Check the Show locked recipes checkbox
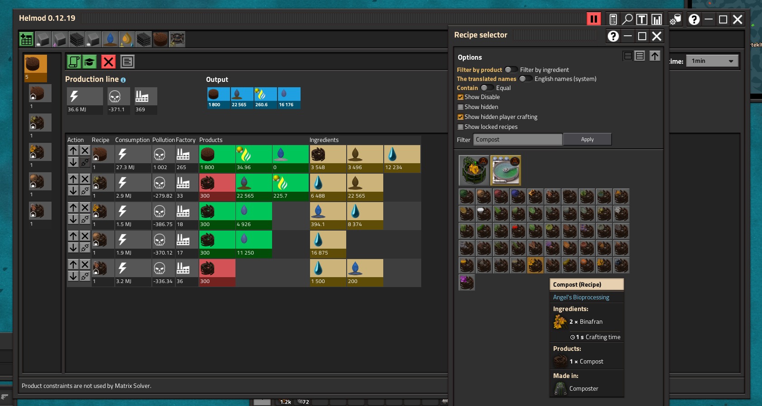 (461, 127)
